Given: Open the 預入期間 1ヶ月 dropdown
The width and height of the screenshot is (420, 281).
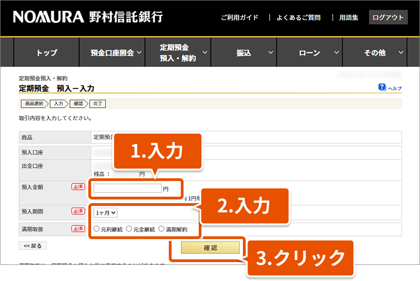Looking at the screenshot, I should [106, 212].
